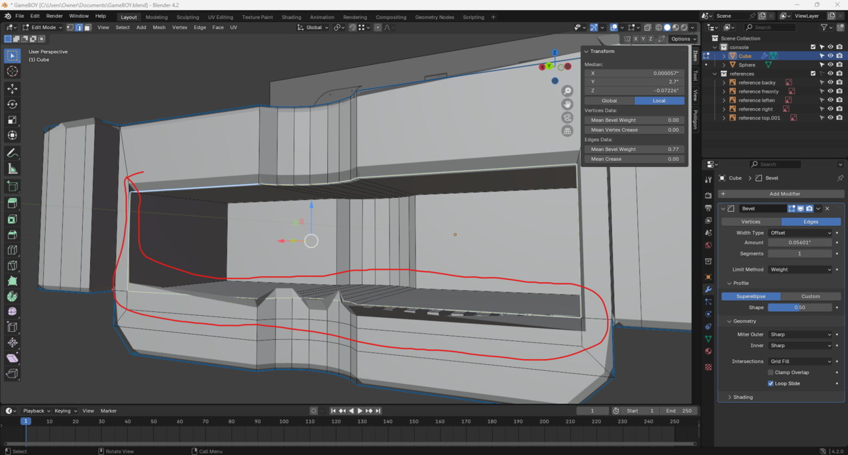
Task: Disable the Loop Slide checkbox
Action: pos(770,383)
